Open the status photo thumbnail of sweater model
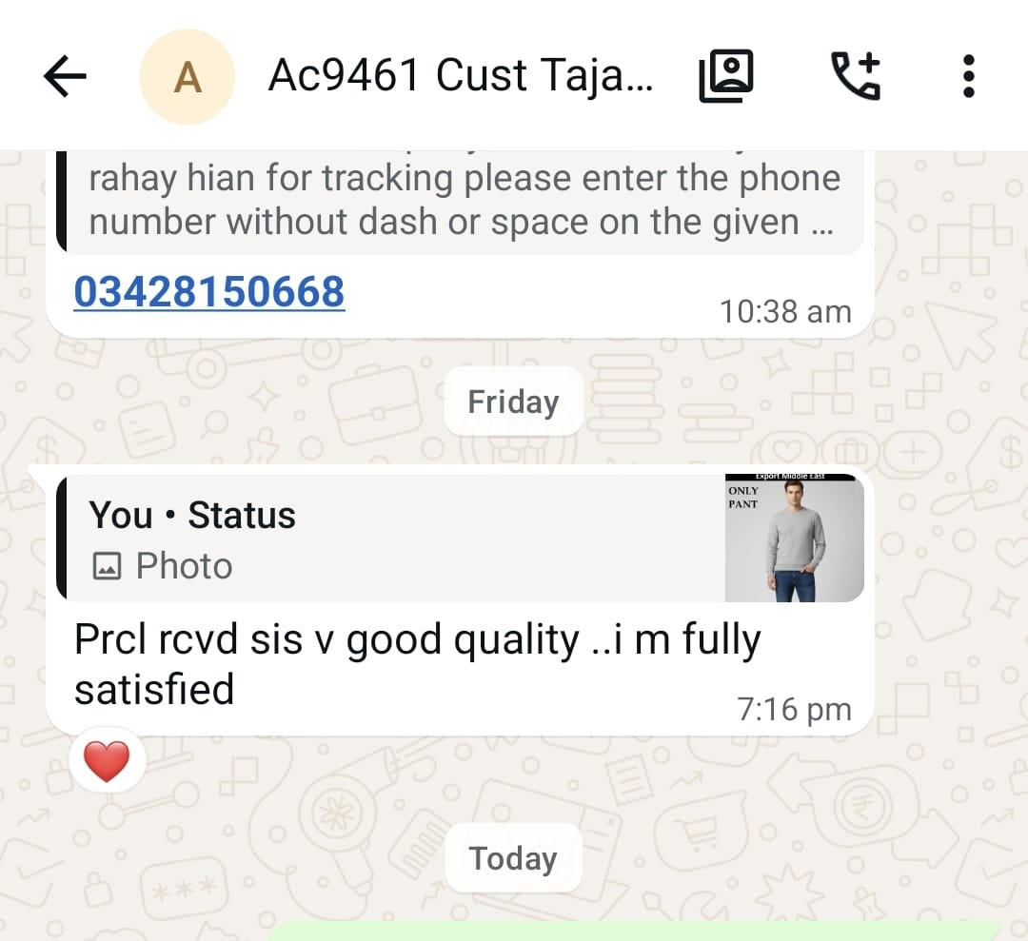The height and width of the screenshot is (941, 1028). tap(794, 538)
